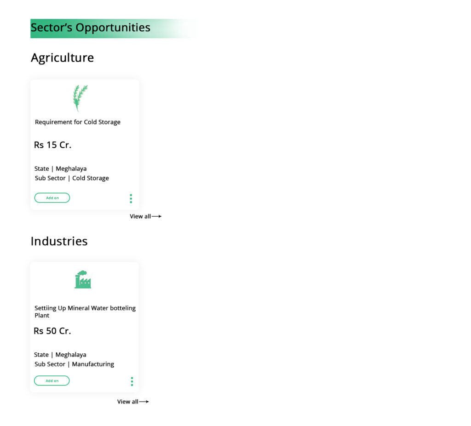This screenshot has width=471, height=426.
Task: Click Sub Sector Manufacturing text
Action: pos(74,364)
